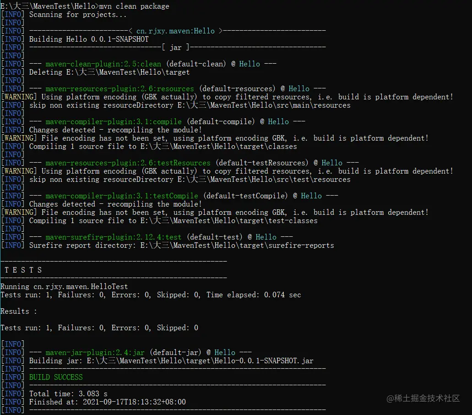
Task: Select 'maven-clean-plugin:2.5:clean' text
Action: click(103, 64)
